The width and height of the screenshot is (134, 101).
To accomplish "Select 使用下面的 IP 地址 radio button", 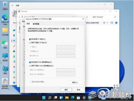I will point(30,43).
